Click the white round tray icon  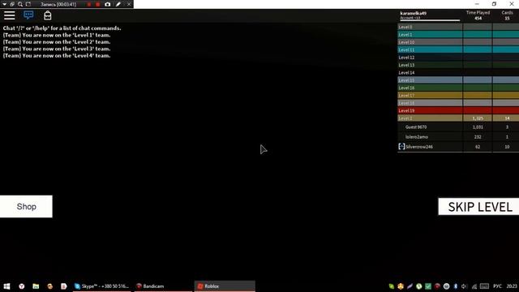pos(446,286)
